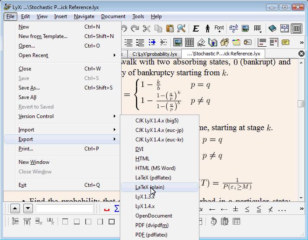The width and height of the screenshot is (308, 240).
Task: Click the append column table icon
Action: coord(27,221)
